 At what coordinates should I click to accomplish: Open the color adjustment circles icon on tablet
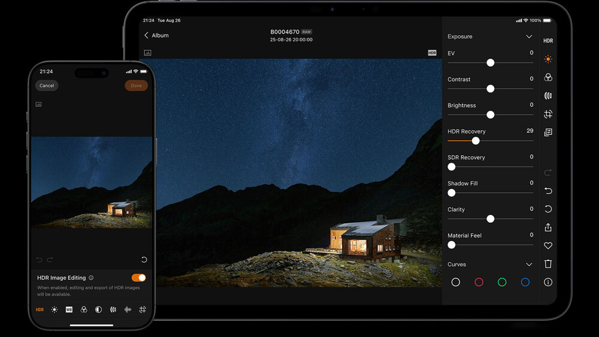click(x=548, y=78)
